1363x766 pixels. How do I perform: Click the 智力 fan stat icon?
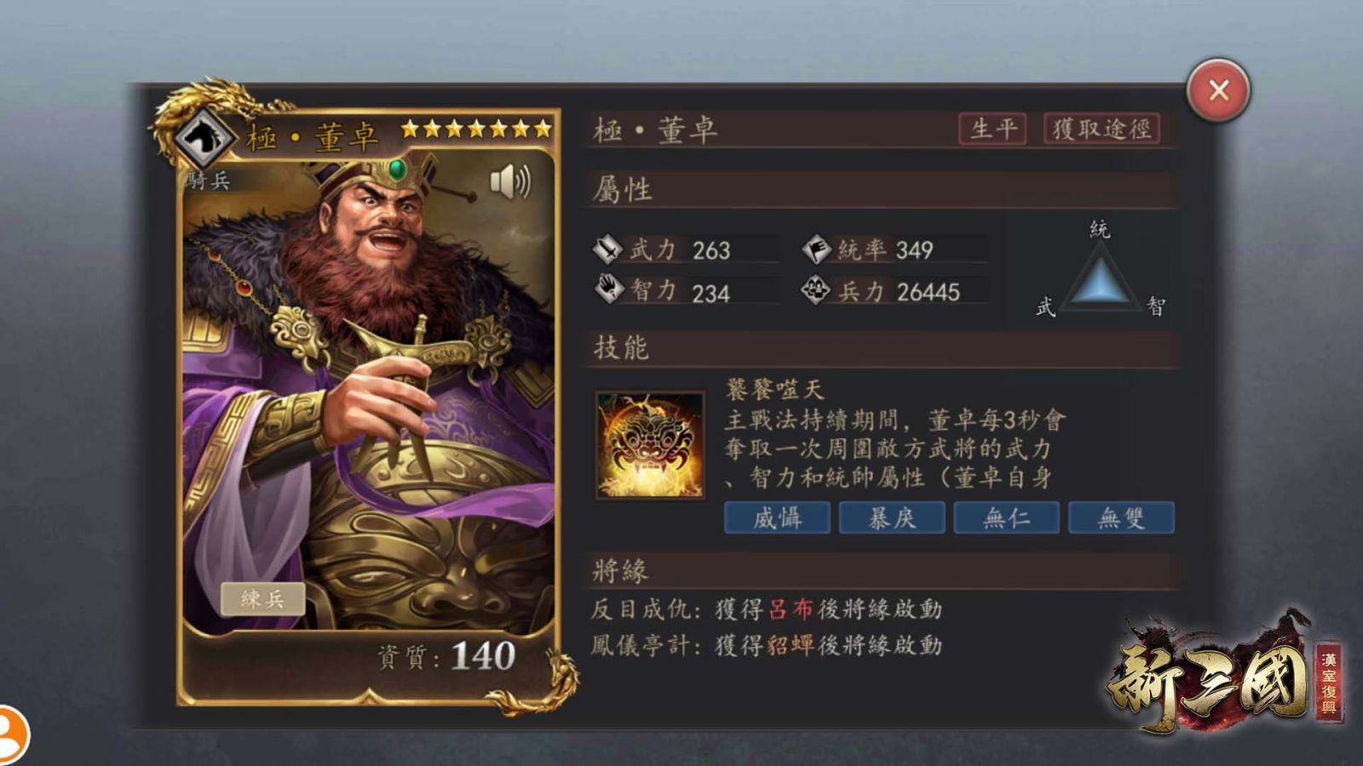coord(608,290)
